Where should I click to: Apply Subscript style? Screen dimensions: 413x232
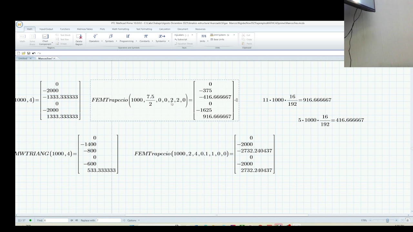(x=181, y=39)
